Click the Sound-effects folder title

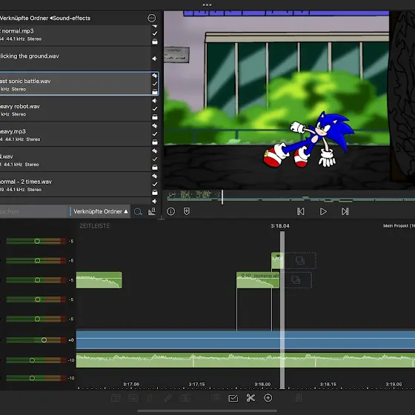pos(71,18)
